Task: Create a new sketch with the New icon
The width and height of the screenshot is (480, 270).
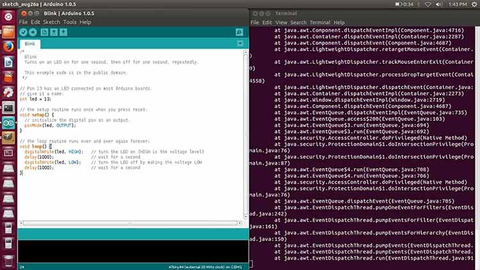Action: click(x=44, y=32)
